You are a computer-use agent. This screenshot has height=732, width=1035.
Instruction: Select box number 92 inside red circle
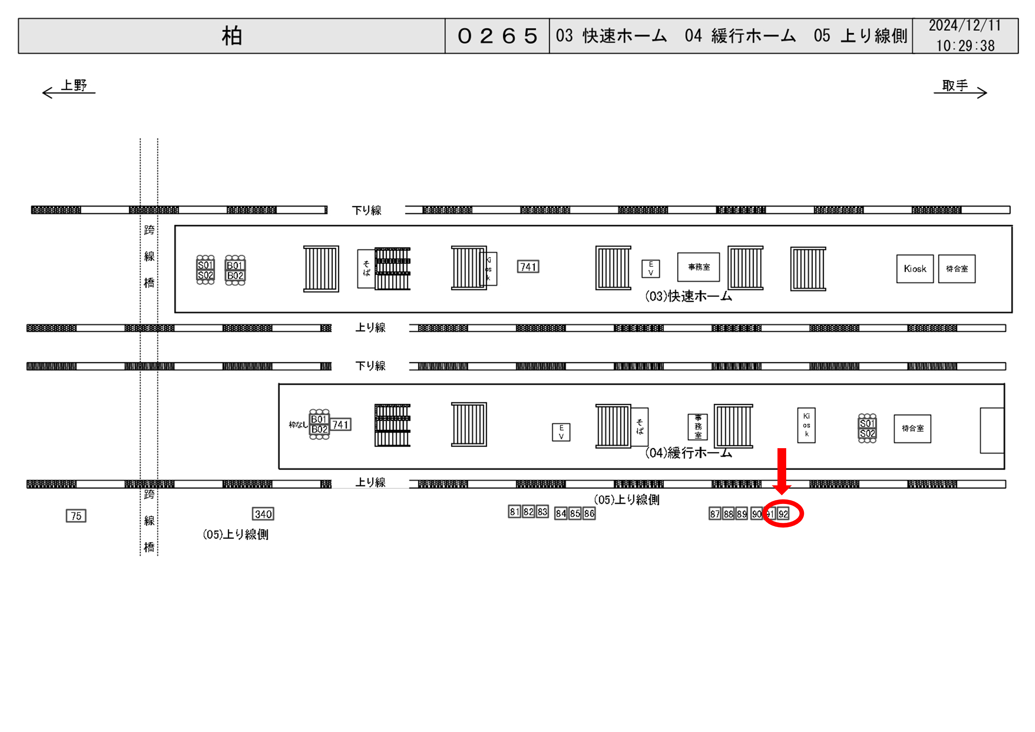coord(784,514)
